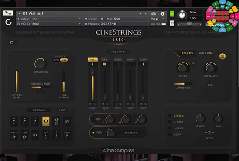Open the AMSTEL HL reverb preset selector
Screen dimensions: 239x161
coord(131,133)
